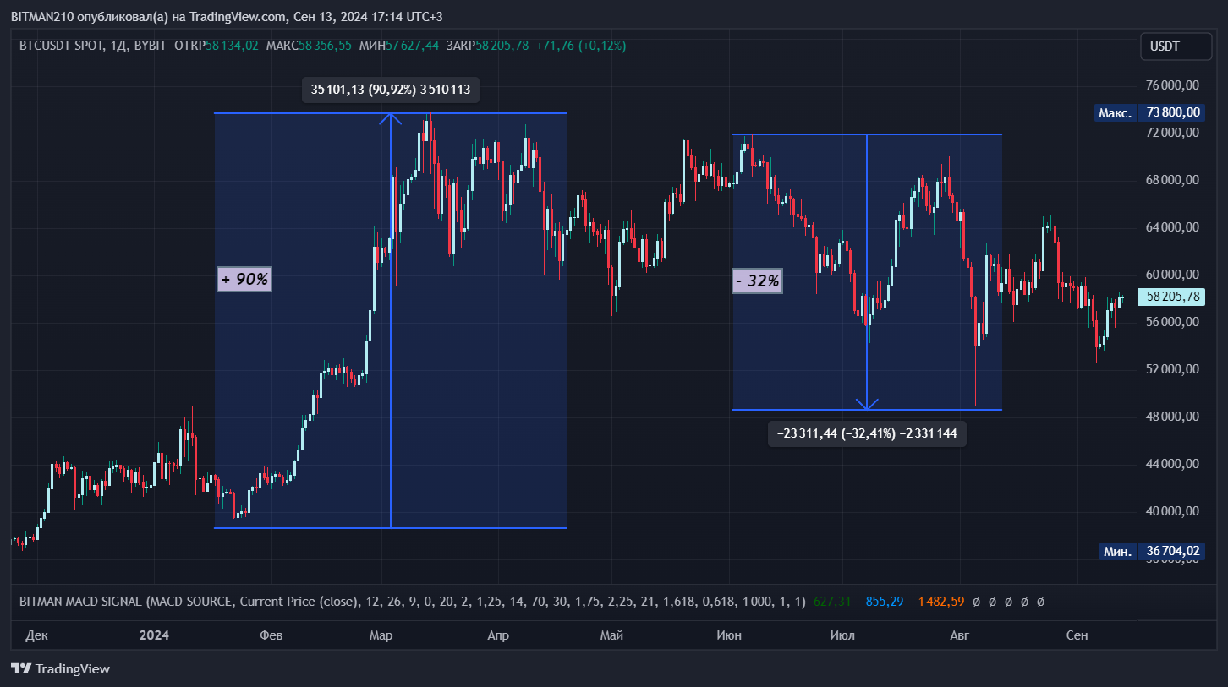
Task: Click the green MACD value 627,31
Action: point(831,602)
